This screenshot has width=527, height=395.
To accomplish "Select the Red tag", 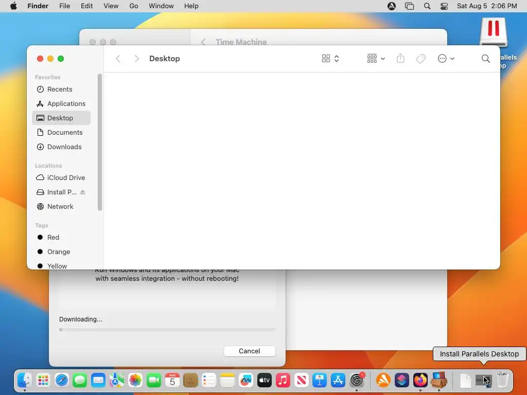I will coord(61,237).
